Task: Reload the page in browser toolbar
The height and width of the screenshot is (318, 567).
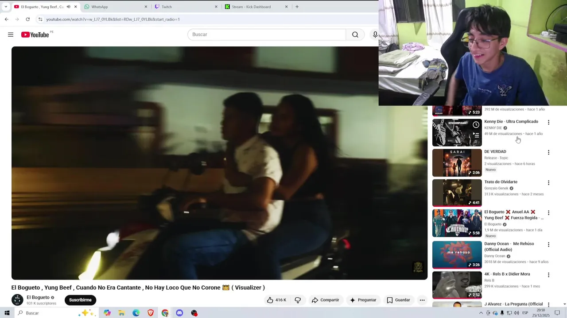Action: pyautogui.click(x=27, y=19)
